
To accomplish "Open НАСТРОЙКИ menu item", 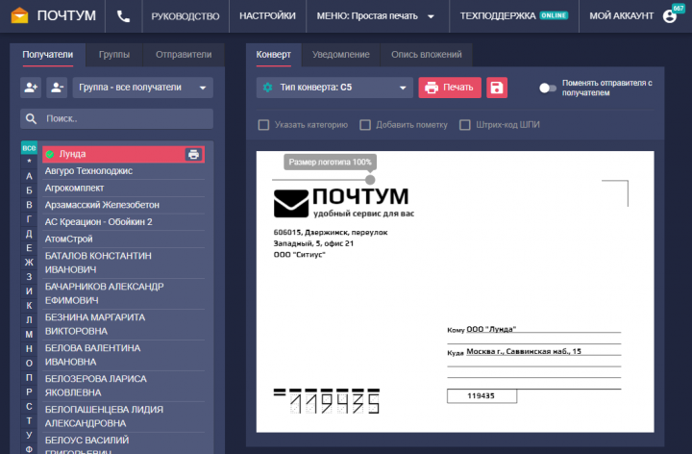I will tap(267, 16).
